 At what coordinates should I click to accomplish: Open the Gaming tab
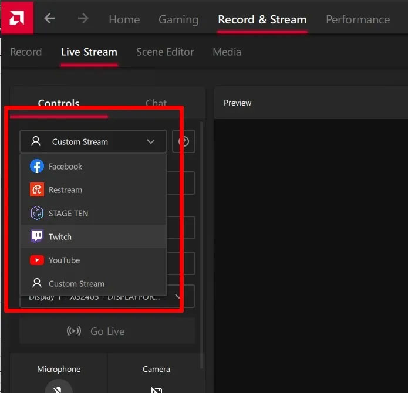[x=178, y=20]
